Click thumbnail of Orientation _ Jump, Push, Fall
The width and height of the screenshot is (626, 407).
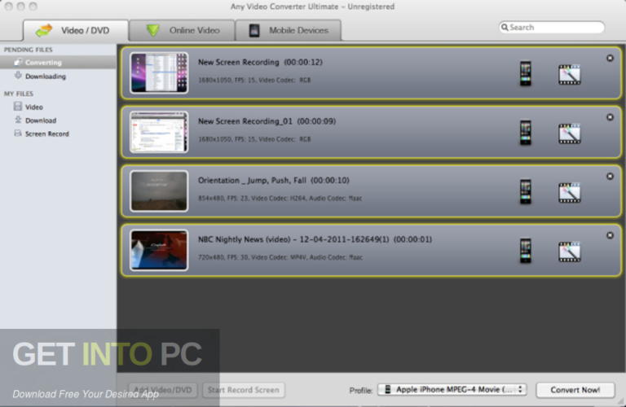tap(159, 191)
